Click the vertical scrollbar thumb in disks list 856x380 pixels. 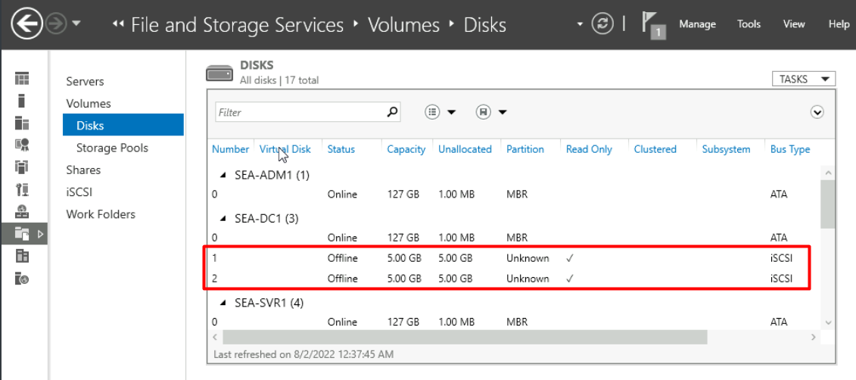click(x=827, y=204)
